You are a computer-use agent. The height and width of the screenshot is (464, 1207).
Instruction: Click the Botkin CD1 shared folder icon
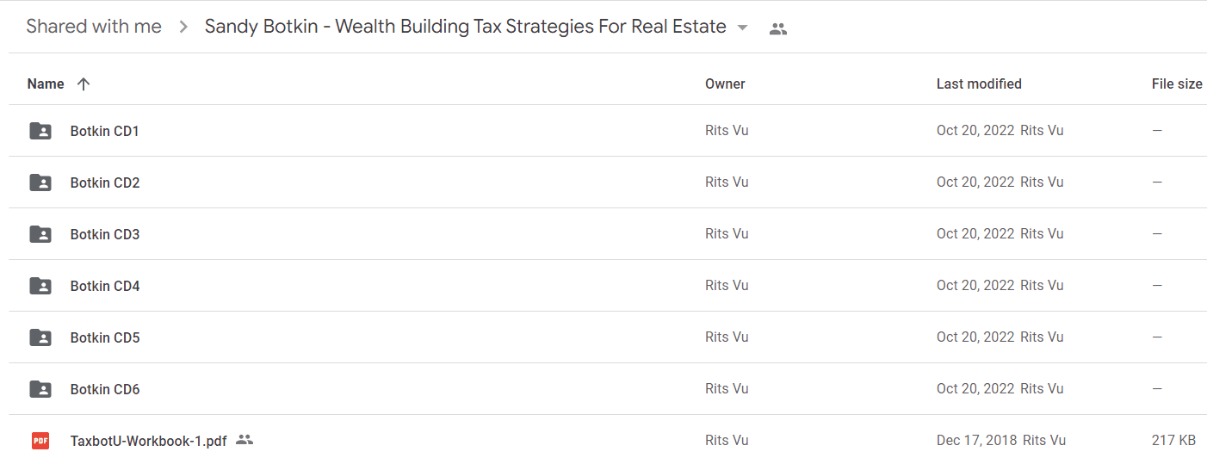[40, 131]
